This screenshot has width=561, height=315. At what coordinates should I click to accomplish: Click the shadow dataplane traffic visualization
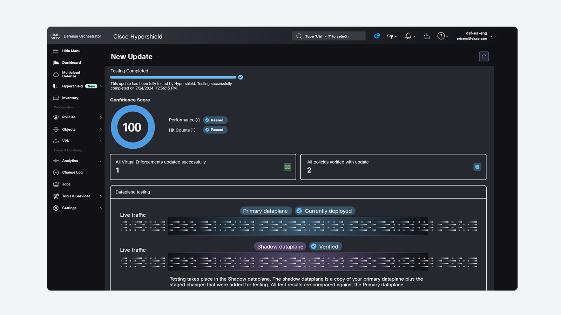coord(298,262)
